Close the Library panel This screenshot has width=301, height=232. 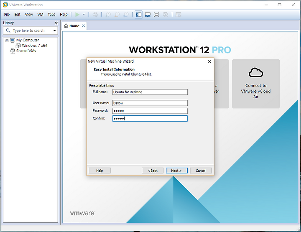coord(56,23)
